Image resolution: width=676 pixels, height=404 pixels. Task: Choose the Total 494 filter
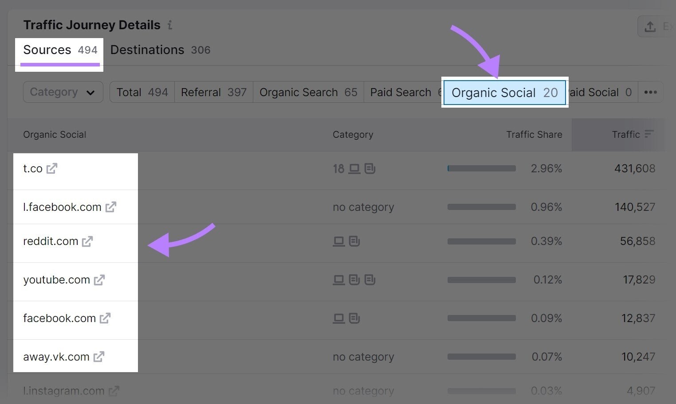point(142,92)
